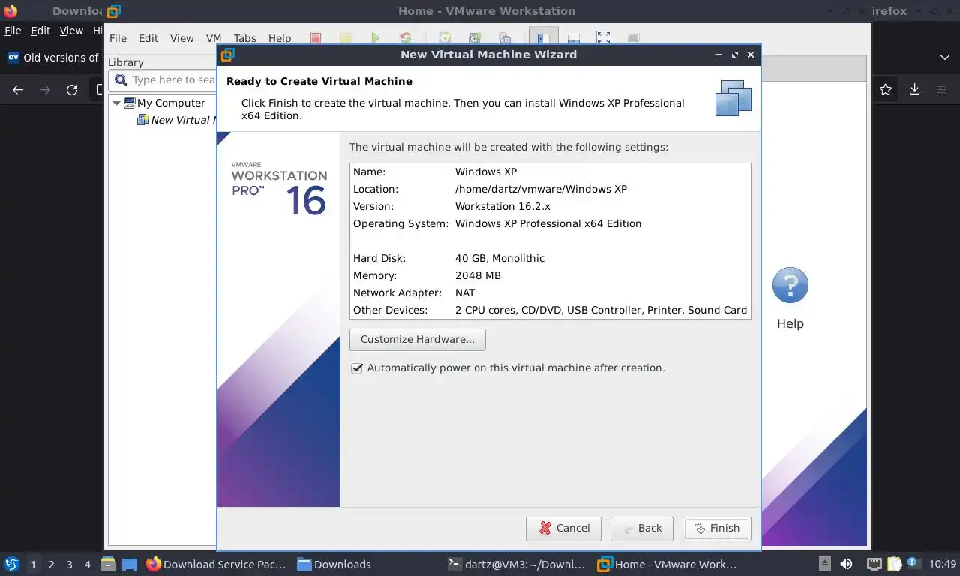960x576 pixels.
Task: Click the volume speaker tray icon
Action: (x=846, y=564)
